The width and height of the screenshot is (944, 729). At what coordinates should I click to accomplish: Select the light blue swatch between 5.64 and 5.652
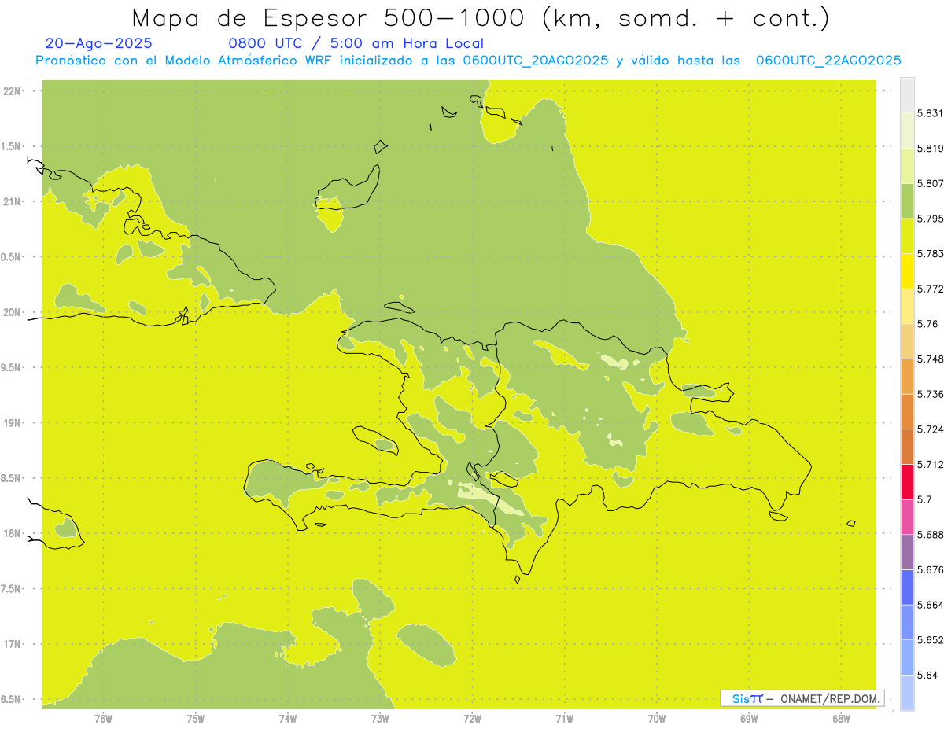pos(907,657)
